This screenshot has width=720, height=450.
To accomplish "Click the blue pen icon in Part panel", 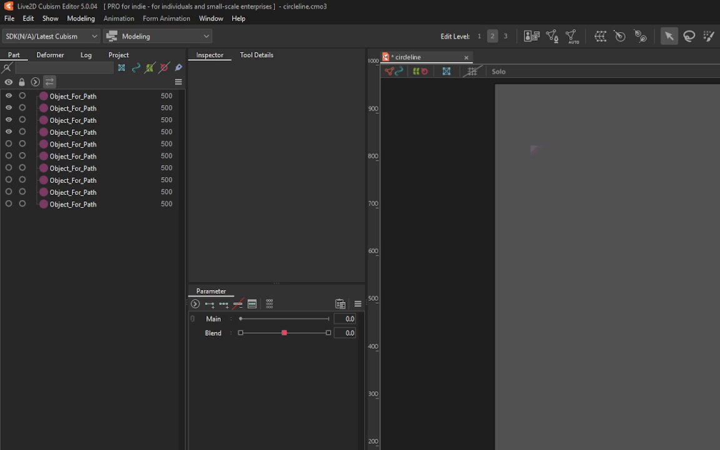I will coord(179,68).
